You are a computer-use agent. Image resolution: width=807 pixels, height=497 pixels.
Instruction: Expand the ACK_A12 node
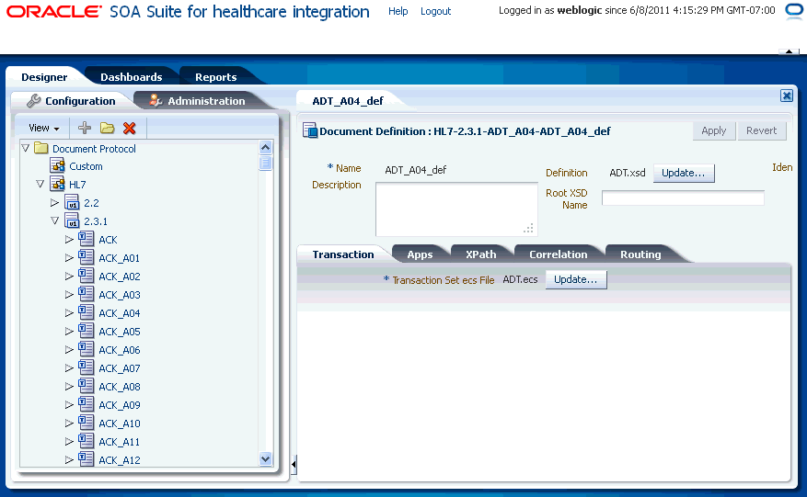(69, 460)
